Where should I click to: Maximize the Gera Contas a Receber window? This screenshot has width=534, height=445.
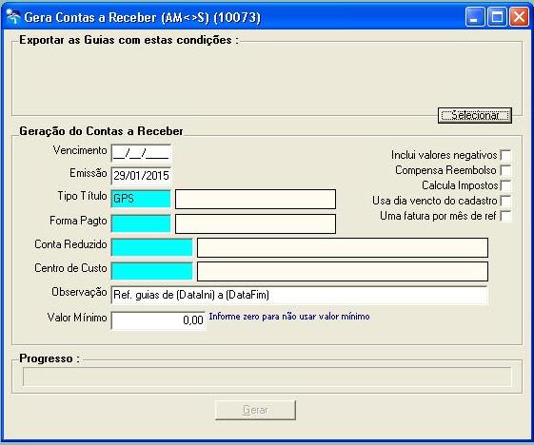click(x=497, y=17)
